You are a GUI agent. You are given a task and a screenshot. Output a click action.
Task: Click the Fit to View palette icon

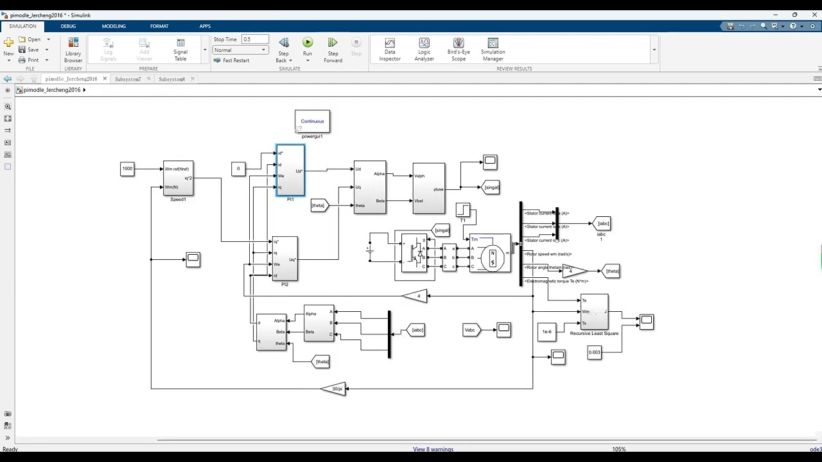click(8, 119)
